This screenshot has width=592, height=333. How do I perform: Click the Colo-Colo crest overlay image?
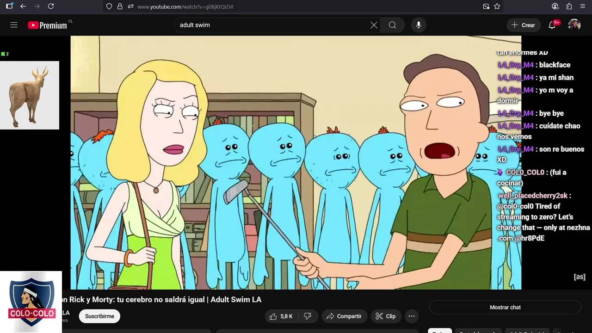(x=31, y=302)
